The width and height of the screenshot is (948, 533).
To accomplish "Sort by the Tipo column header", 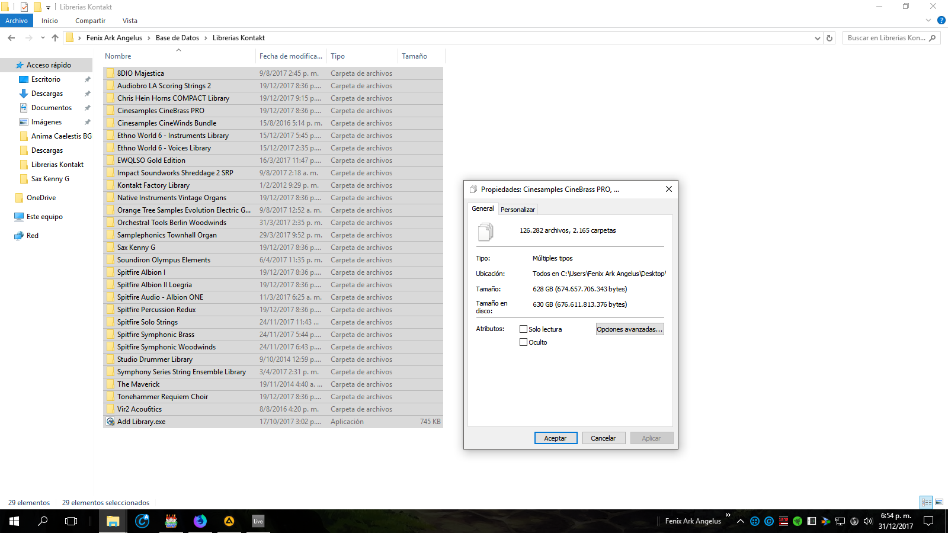I will pyautogui.click(x=362, y=56).
